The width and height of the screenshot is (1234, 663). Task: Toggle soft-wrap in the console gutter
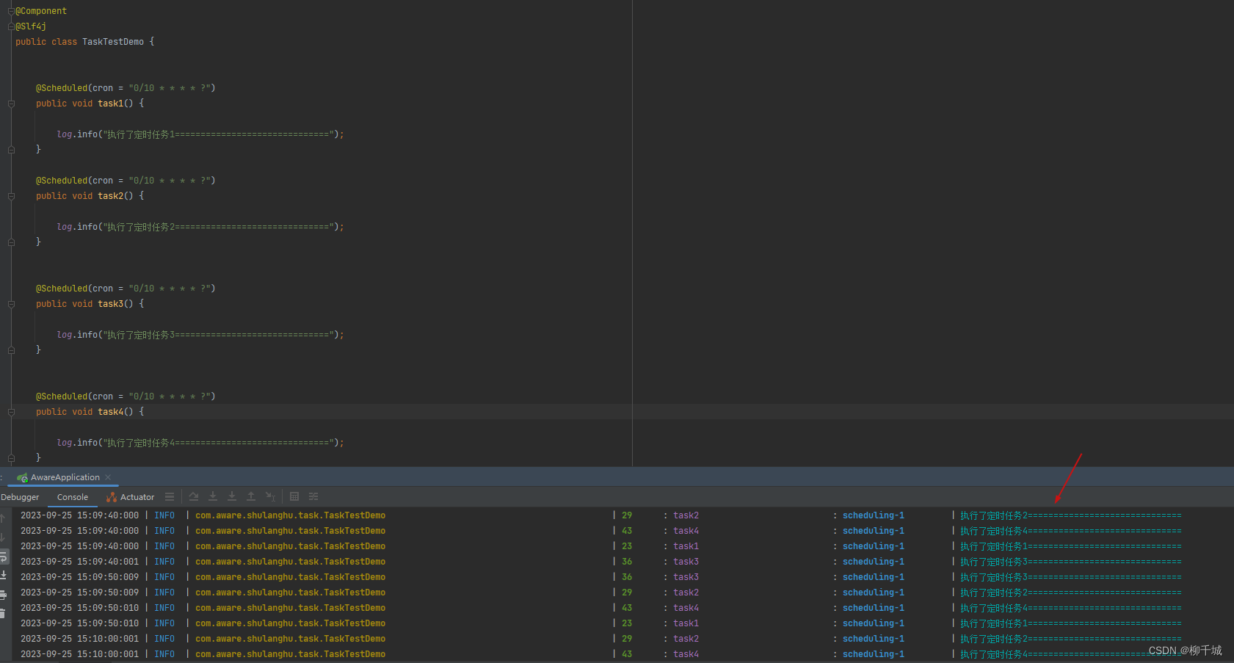tap(4, 557)
